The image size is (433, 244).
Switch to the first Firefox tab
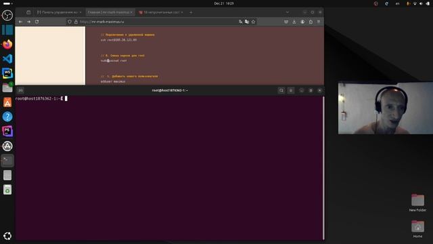pyautogui.click(x=59, y=12)
